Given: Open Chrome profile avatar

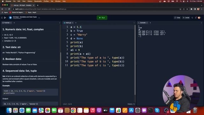Looking at the screenshot, I should click(x=198, y=9).
